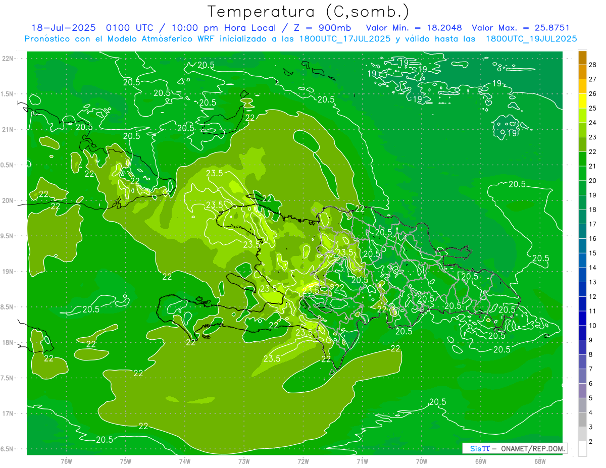Click the '19N' latitude axis label

8,272
